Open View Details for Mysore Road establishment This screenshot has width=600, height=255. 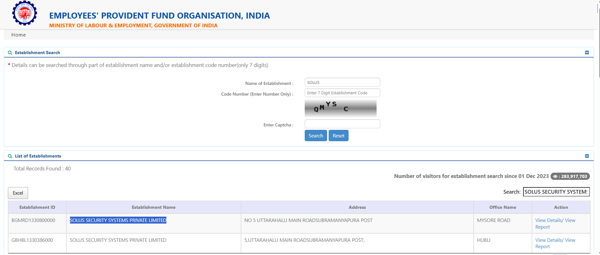[549, 220]
